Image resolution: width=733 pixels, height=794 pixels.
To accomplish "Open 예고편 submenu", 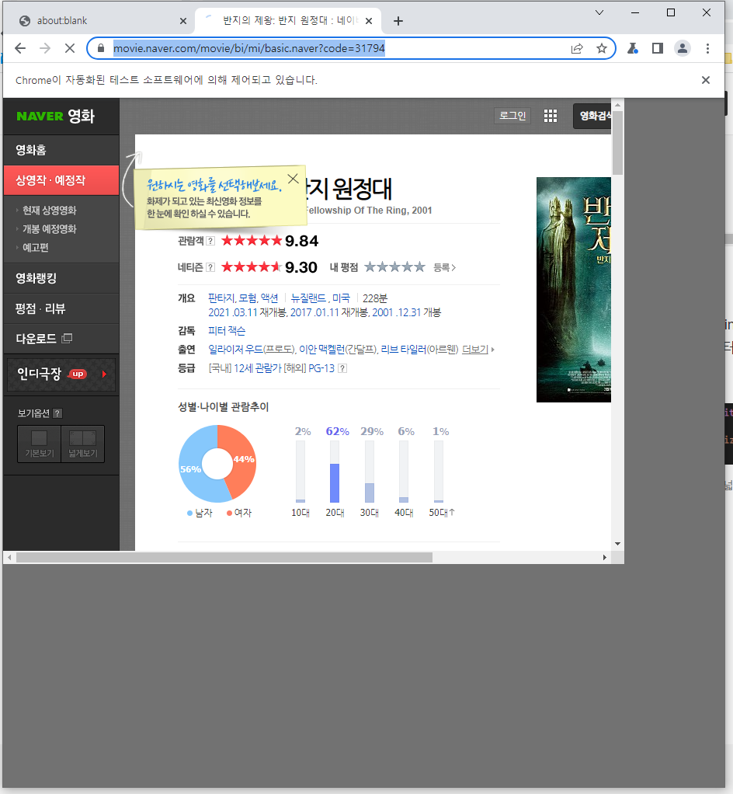I will pyautogui.click(x=36, y=248).
